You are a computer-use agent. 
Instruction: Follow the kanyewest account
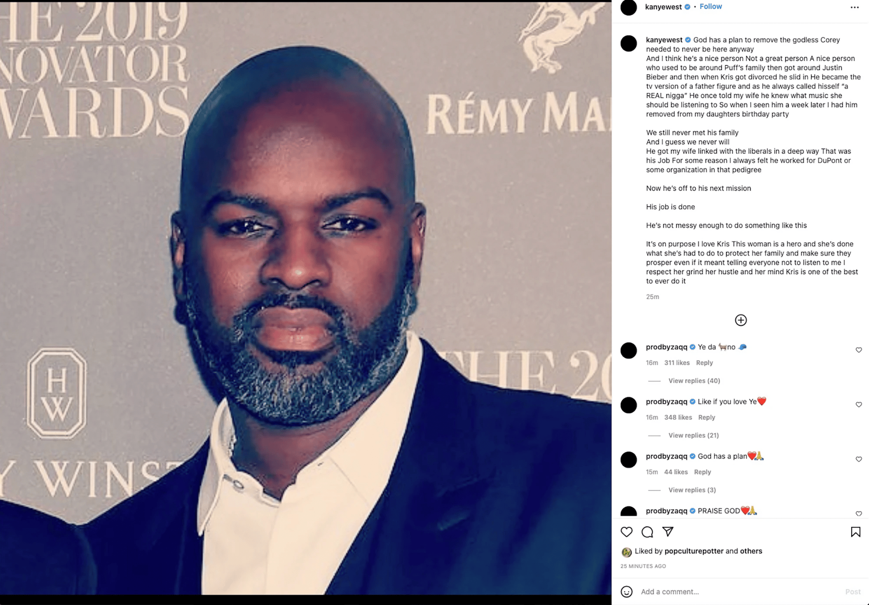tap(711, 6)
